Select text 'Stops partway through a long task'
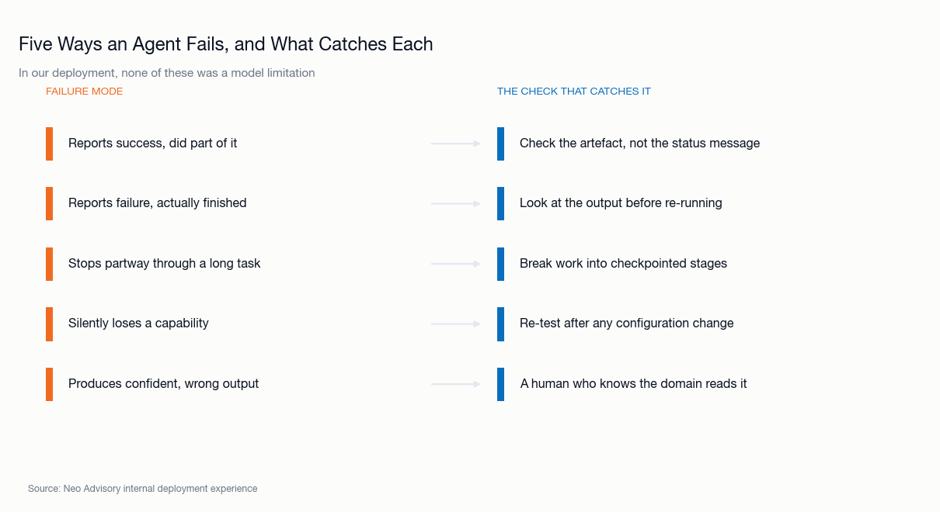The height and width of the screenshot is (512, 940). [165, 264]
